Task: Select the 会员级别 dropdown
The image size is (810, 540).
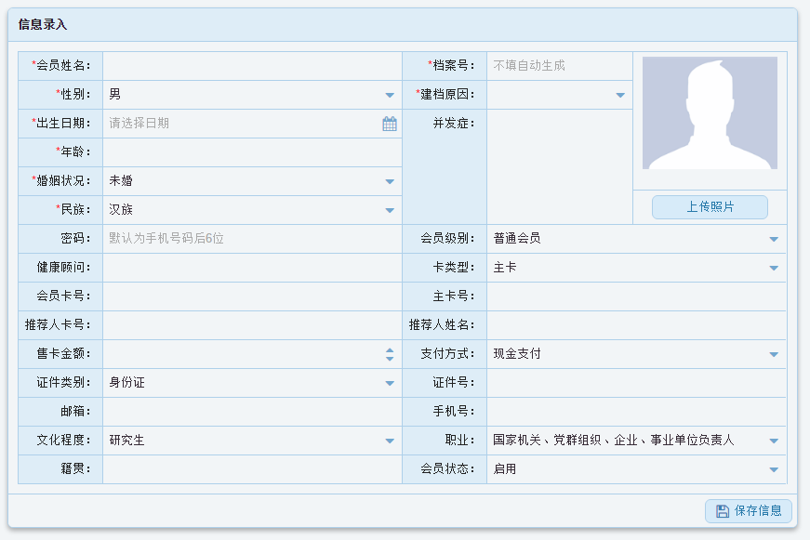Action: [774, 239]
